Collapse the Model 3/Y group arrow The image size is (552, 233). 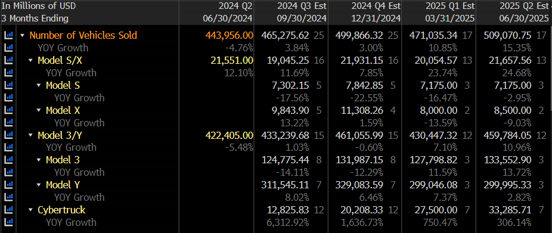pyautogui.click(x=30, y=135)
